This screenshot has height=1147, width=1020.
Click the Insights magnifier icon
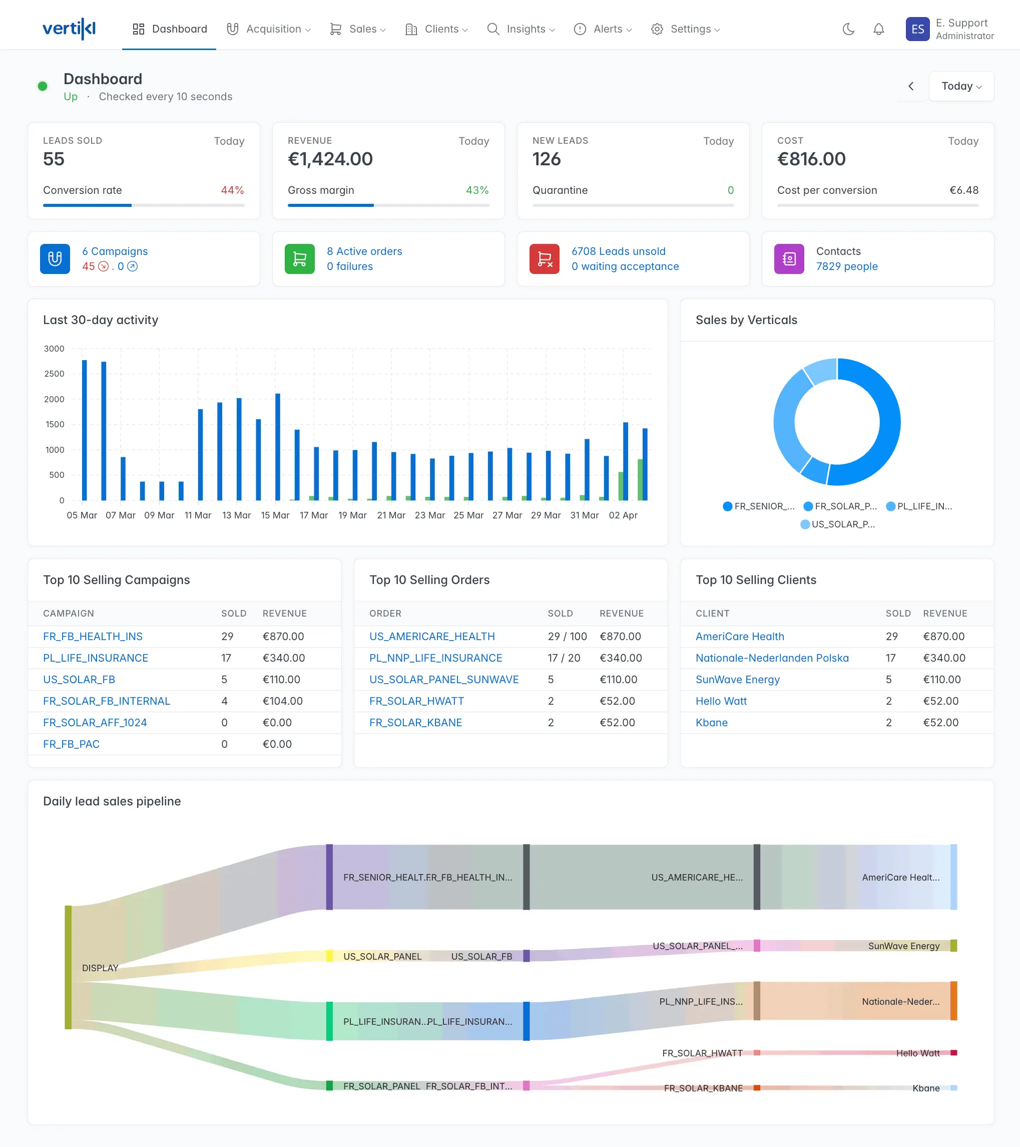(x=492, y=29)
